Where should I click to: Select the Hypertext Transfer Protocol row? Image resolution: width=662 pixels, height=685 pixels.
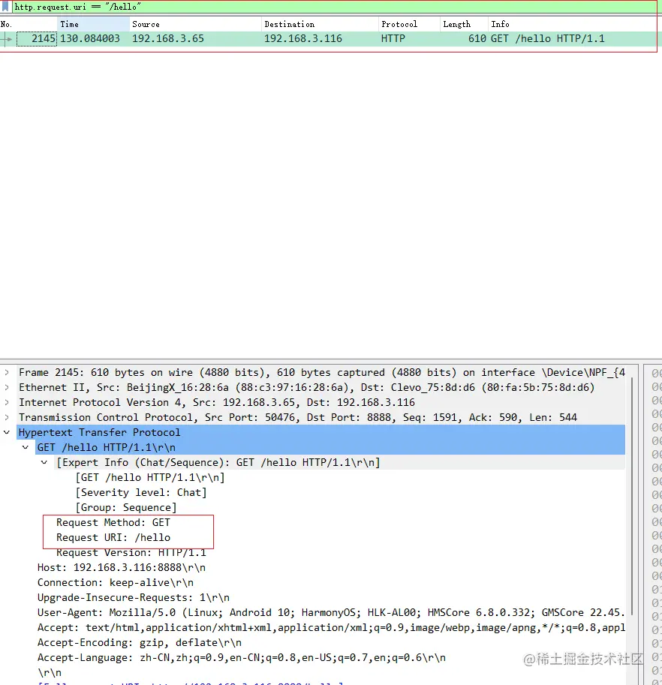pos(321,432)
